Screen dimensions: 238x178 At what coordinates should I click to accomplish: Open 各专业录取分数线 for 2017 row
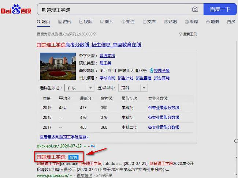point(164,127)
